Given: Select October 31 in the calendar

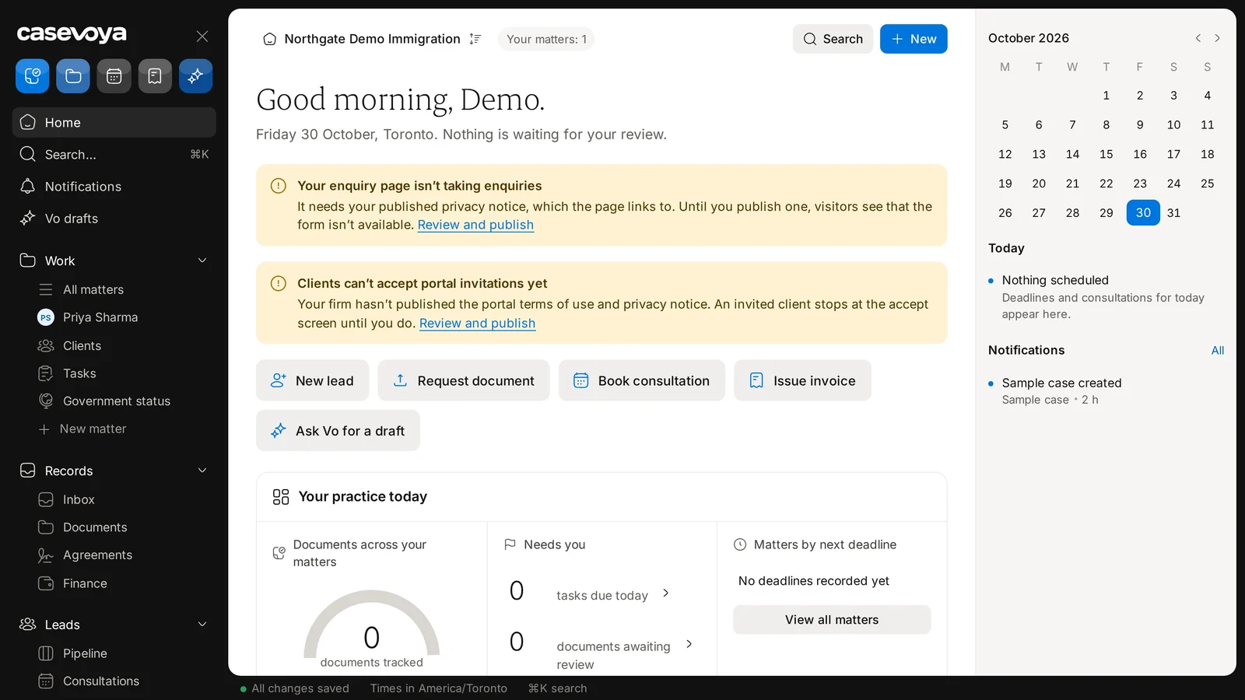Looking at the screenshot, I should pyautogui.click(x=1173, y=213).
